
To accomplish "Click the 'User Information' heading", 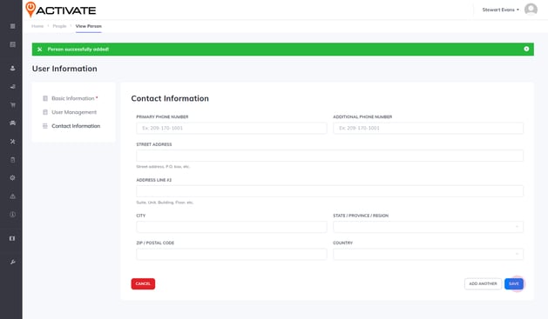I will point(64,69).
